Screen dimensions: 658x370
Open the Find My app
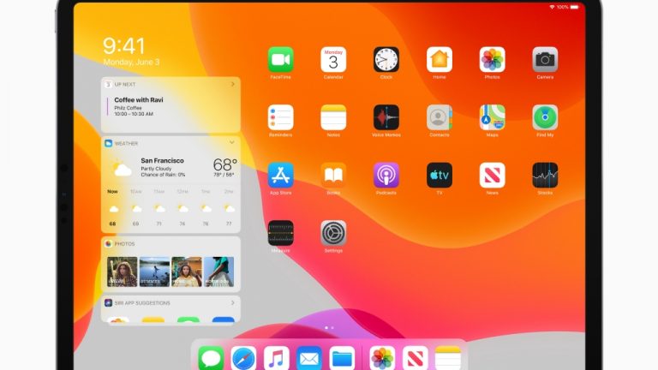[x=545, y=117]
